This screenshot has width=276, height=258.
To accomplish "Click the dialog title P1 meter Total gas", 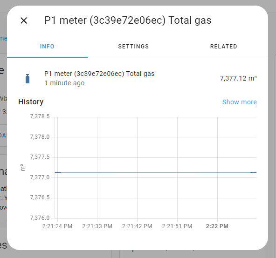I will point(128,20).
